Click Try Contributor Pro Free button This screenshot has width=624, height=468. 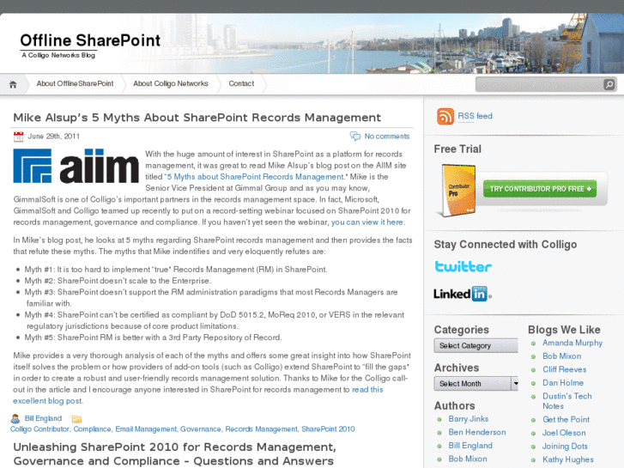coord(540,189)
